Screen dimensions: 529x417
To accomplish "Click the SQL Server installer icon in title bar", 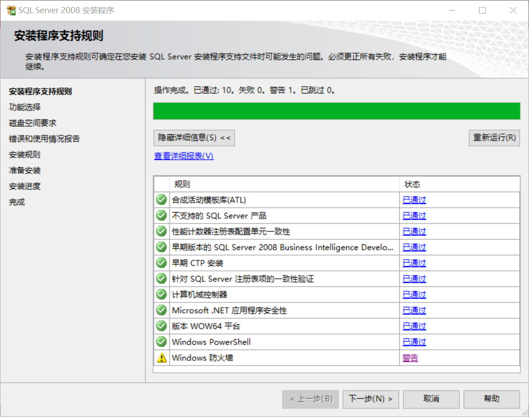I will point(11,10).
